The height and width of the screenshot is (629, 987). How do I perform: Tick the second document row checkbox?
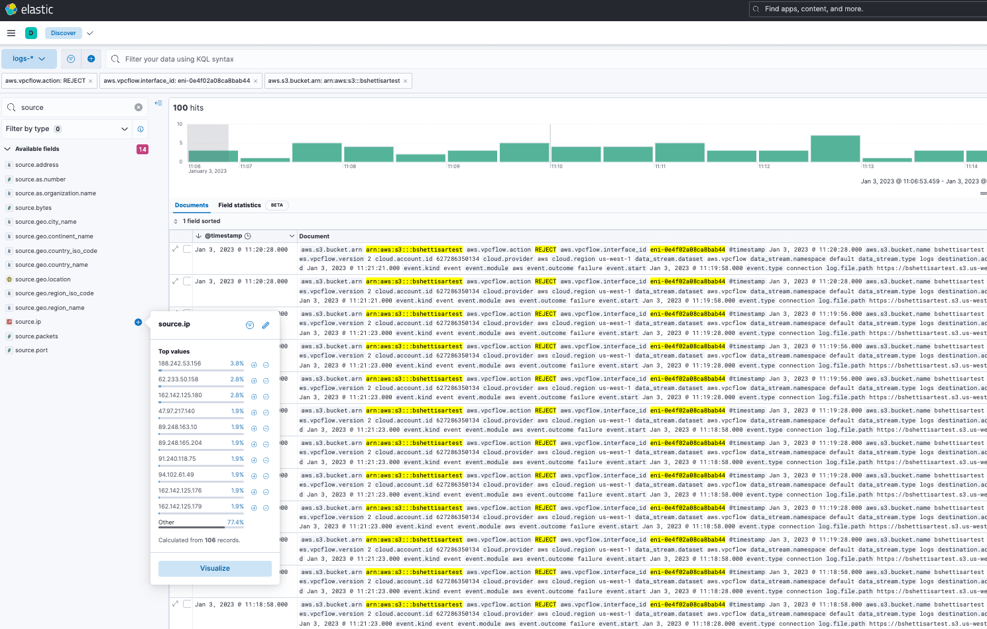(x=187, y=281)
